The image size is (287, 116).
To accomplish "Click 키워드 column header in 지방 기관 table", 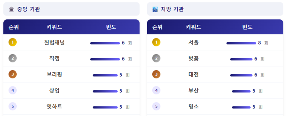I will pos(194,27).
